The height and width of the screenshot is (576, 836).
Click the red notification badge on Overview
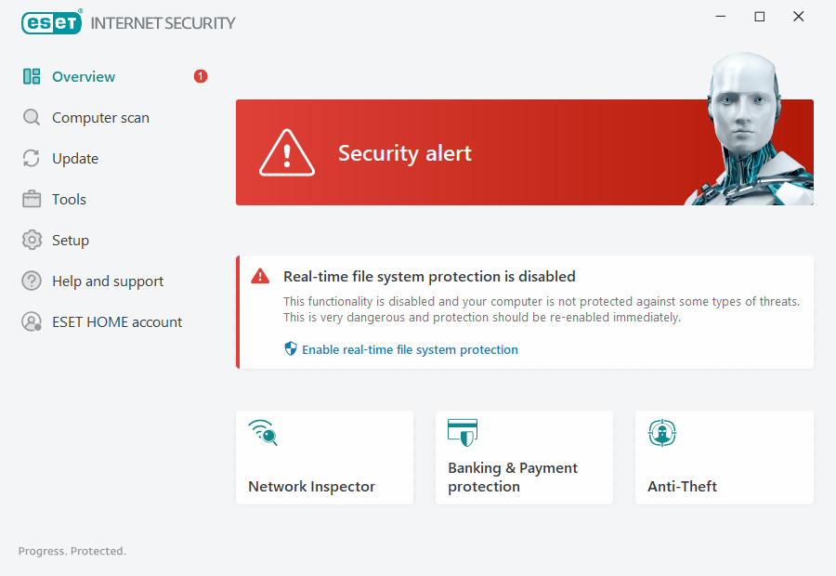click(x=201, y=76)
